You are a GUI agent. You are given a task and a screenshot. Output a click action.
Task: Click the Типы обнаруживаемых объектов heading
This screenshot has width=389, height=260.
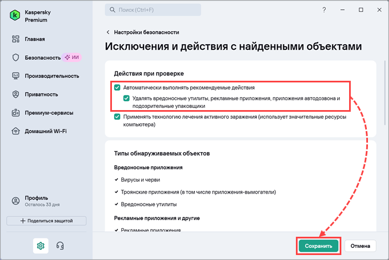[x=162, y=154]
